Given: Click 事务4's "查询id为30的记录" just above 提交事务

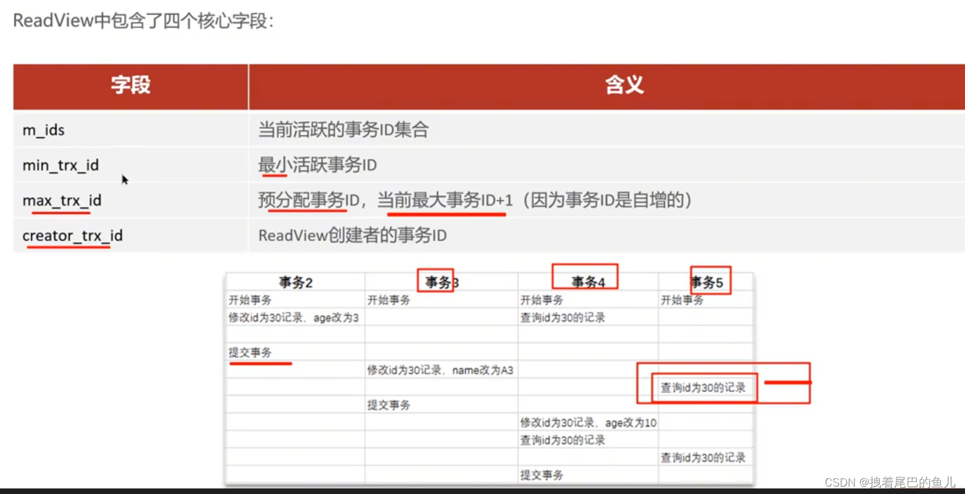Looking at the screenshot, I should click(563, 440).
